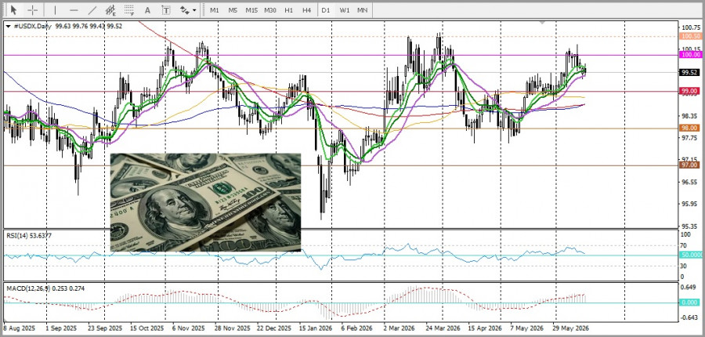Add text with the A tool
705x337 pixels.
[x=147, y=9]
